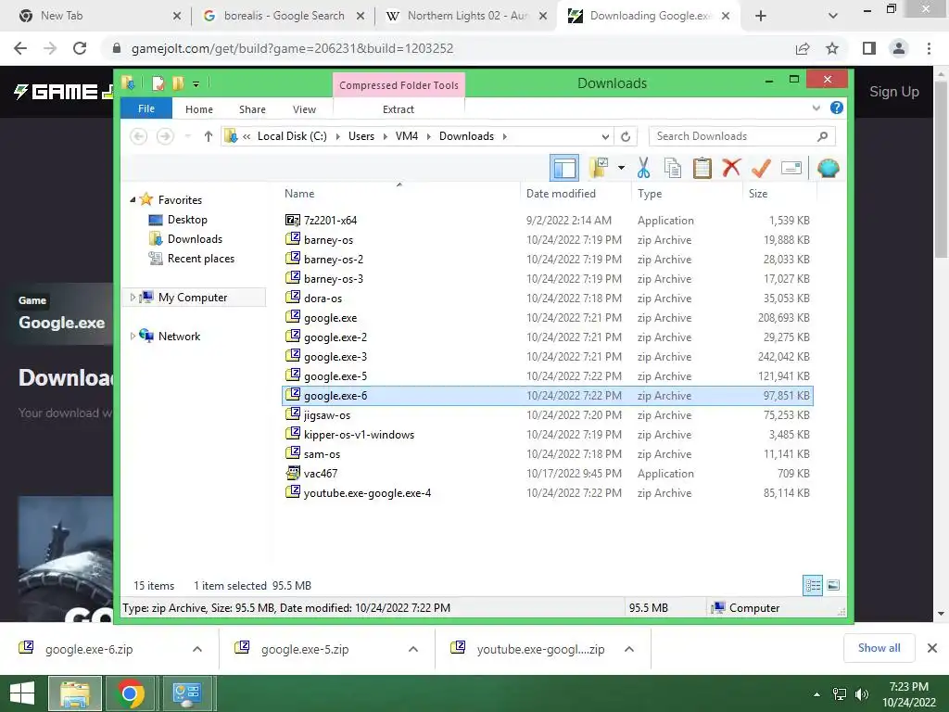Click the Cut scissors icon

point(643,168)
